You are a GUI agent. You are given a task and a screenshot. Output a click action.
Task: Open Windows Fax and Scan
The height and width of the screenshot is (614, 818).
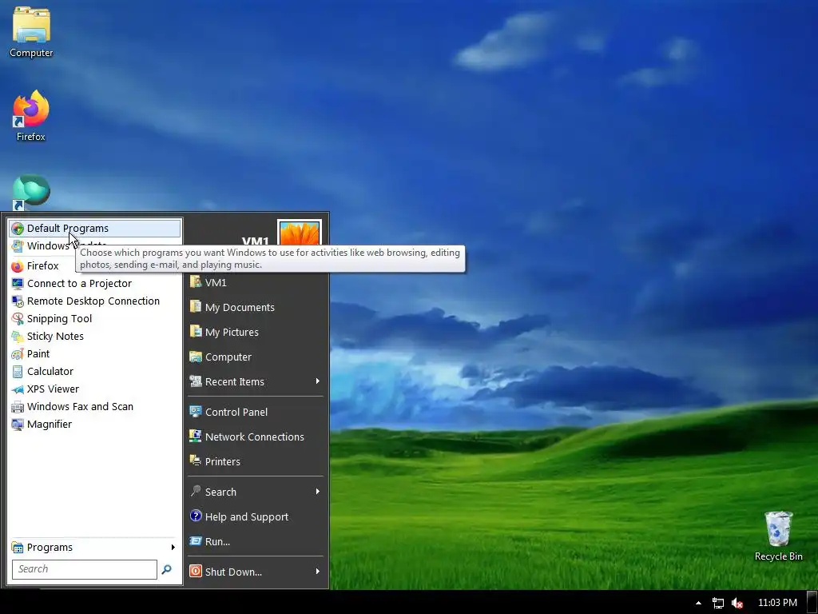95,407
